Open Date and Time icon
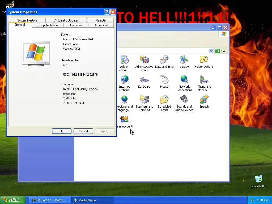 [164, 60]
